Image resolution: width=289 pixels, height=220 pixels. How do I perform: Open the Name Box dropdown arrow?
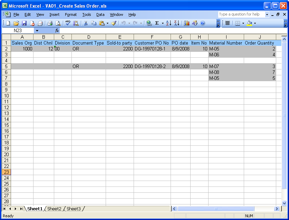37,30
